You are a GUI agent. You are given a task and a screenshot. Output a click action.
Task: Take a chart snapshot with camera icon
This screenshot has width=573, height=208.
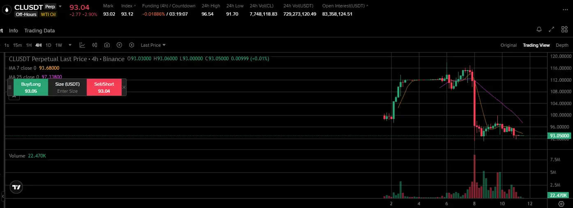tap(107, 45)
